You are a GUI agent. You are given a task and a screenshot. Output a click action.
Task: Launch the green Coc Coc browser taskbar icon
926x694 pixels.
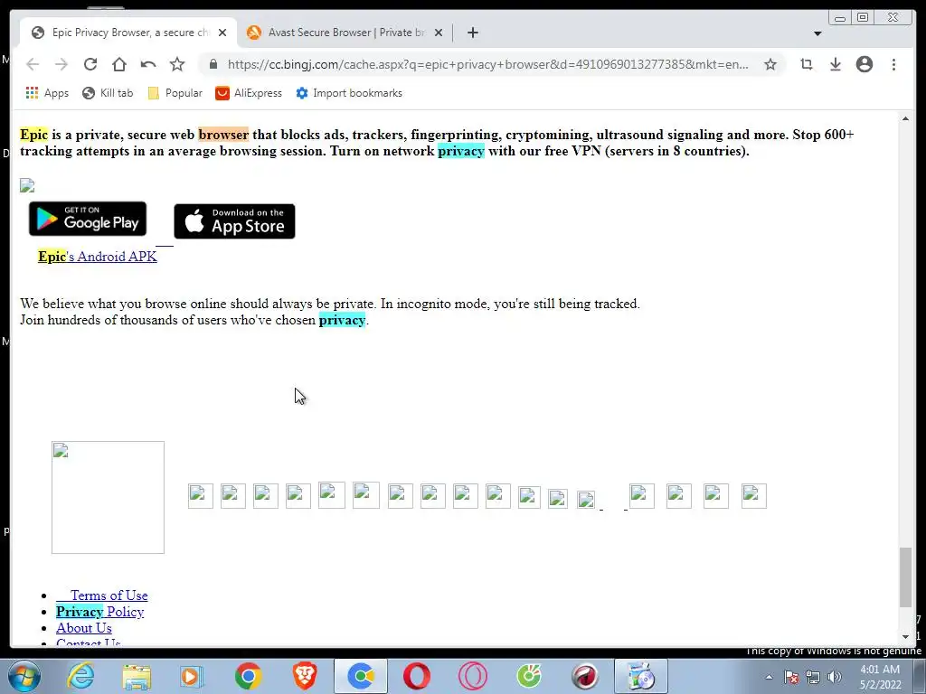pyautogui.click(x=528, y=676)
